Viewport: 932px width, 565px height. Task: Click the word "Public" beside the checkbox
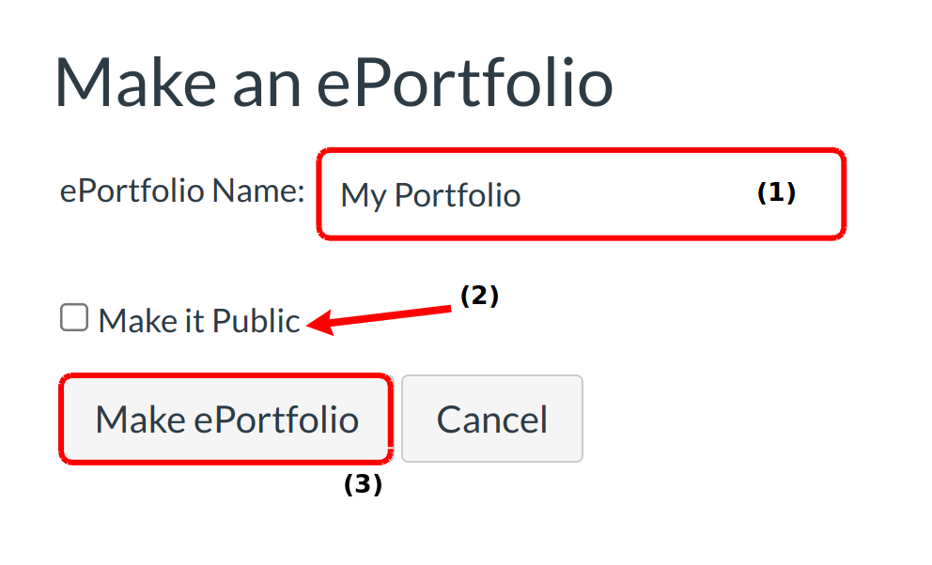256,321
